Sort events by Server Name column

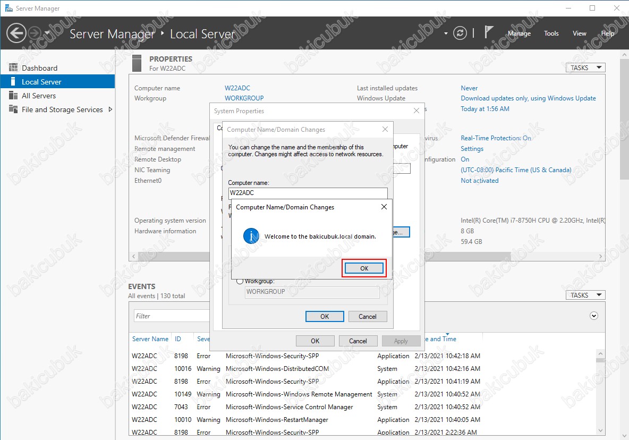point(150,339)
